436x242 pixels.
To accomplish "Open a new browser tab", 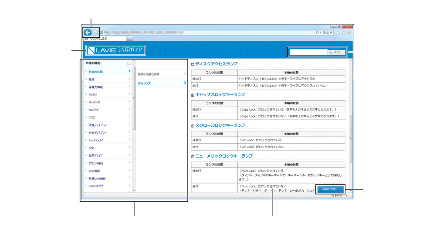I will tap(130, 39).
